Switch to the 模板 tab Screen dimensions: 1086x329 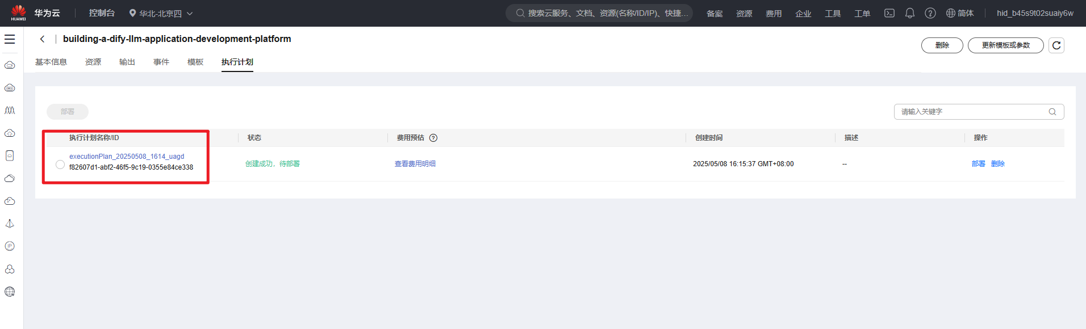195,62
